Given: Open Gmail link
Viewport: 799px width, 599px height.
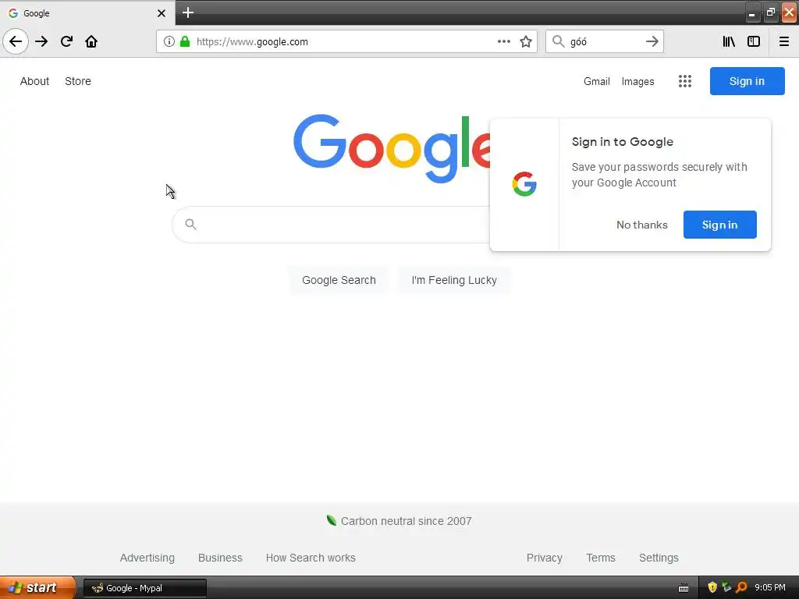Looking at the screenshot, I should tap(597, 81).
